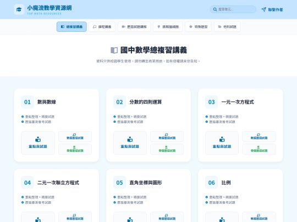Click the 比例 card title
The height and width of the screenshot is (222, 297).
[x=226, y=183]
